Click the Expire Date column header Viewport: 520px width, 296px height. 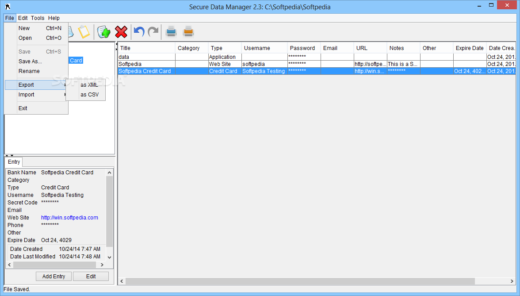click(x=470, y=48)
